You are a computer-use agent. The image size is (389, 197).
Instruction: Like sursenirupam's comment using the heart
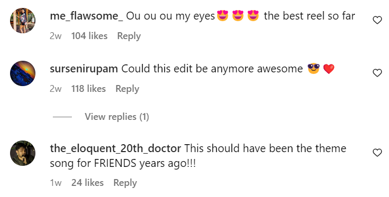[377, 73]
